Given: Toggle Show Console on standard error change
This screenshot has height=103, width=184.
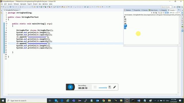Looking at the screenshot, I should 168,13.
